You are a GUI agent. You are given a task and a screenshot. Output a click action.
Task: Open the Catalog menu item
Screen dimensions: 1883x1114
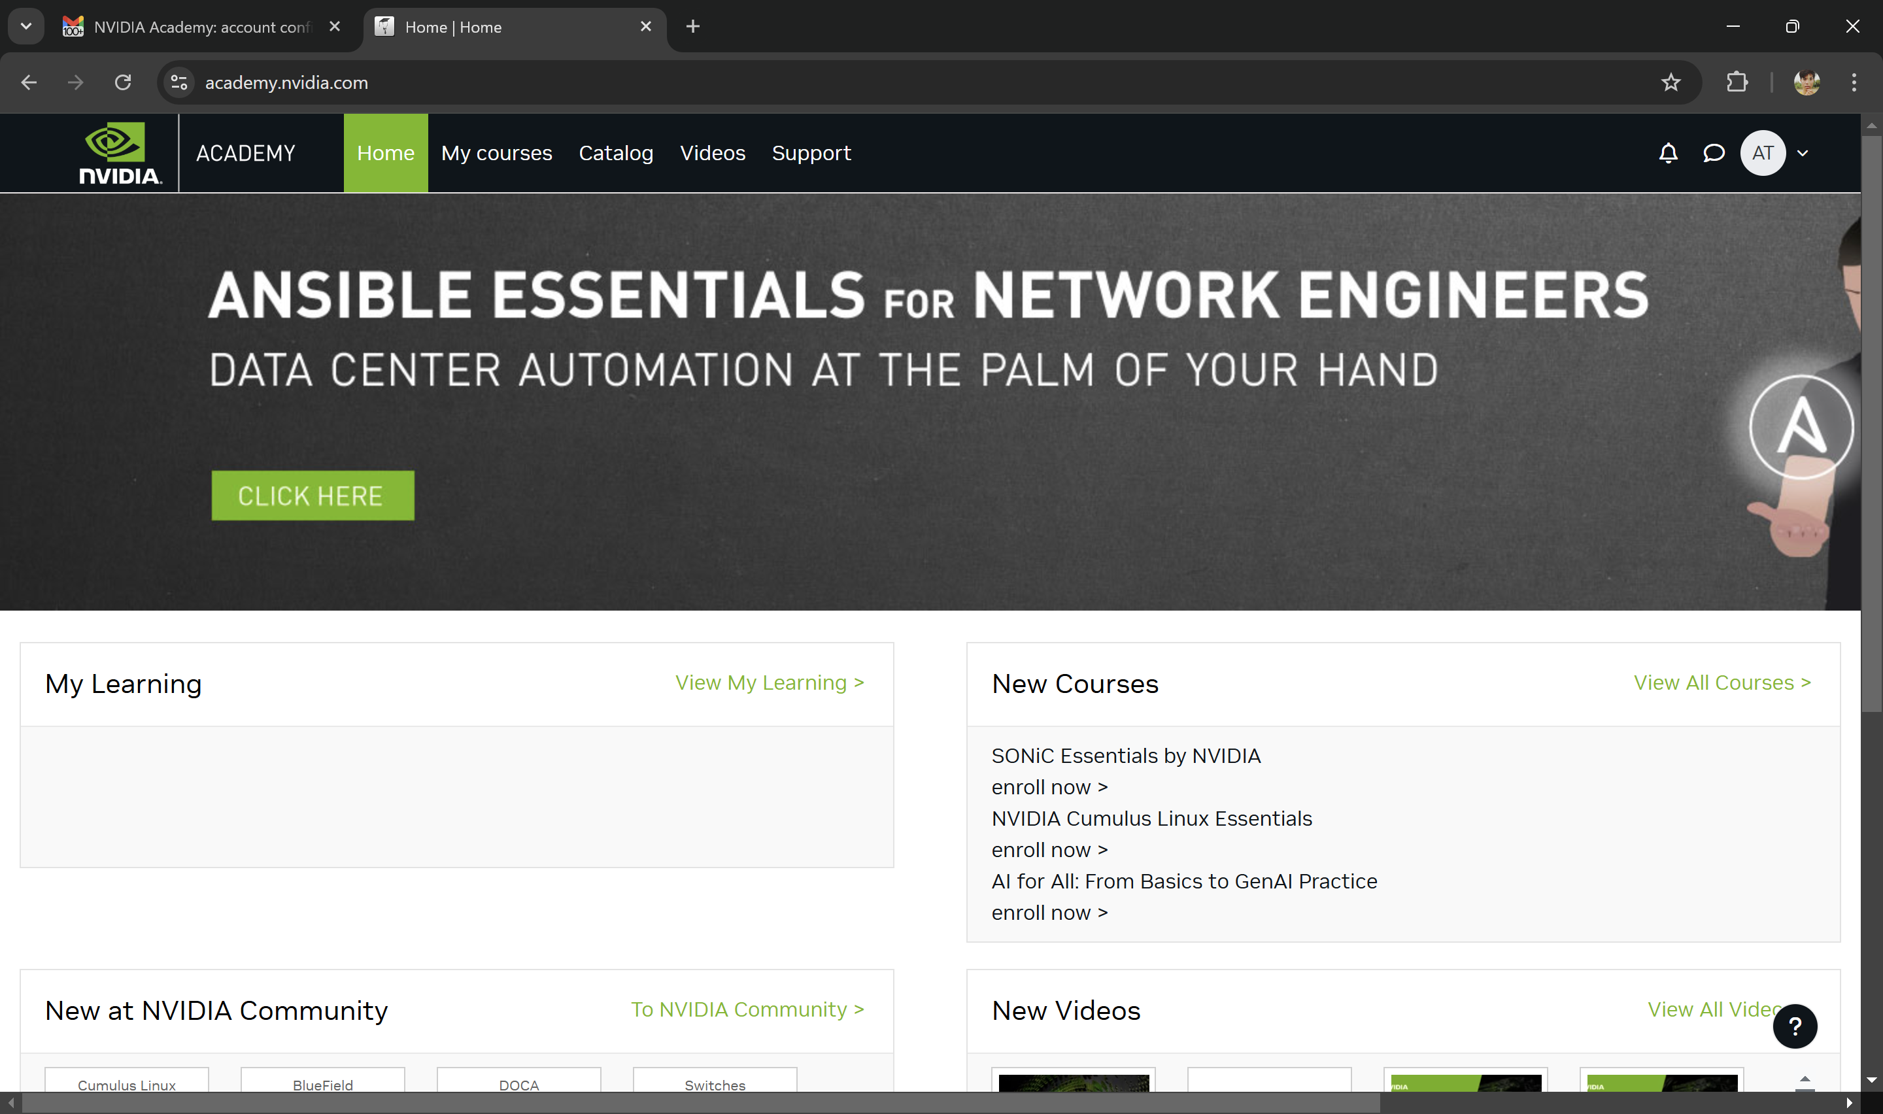(x=615, y=153)
